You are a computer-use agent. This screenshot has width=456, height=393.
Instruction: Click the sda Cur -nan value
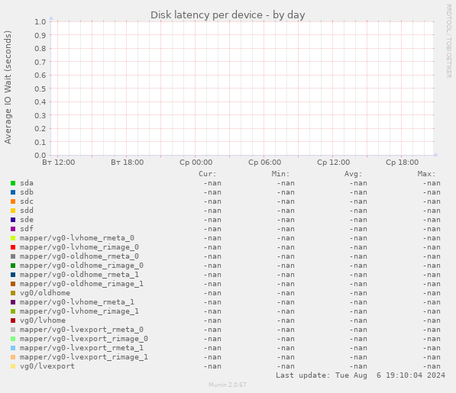pos(212,183)
